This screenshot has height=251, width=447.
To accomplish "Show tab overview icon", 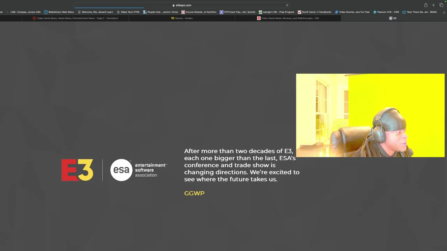I will click(x=441, y=5).
